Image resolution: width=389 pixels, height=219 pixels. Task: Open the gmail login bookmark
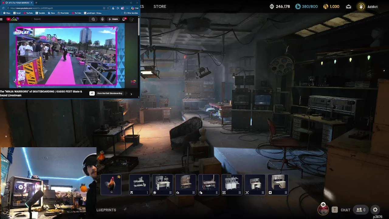coord(93,13)
